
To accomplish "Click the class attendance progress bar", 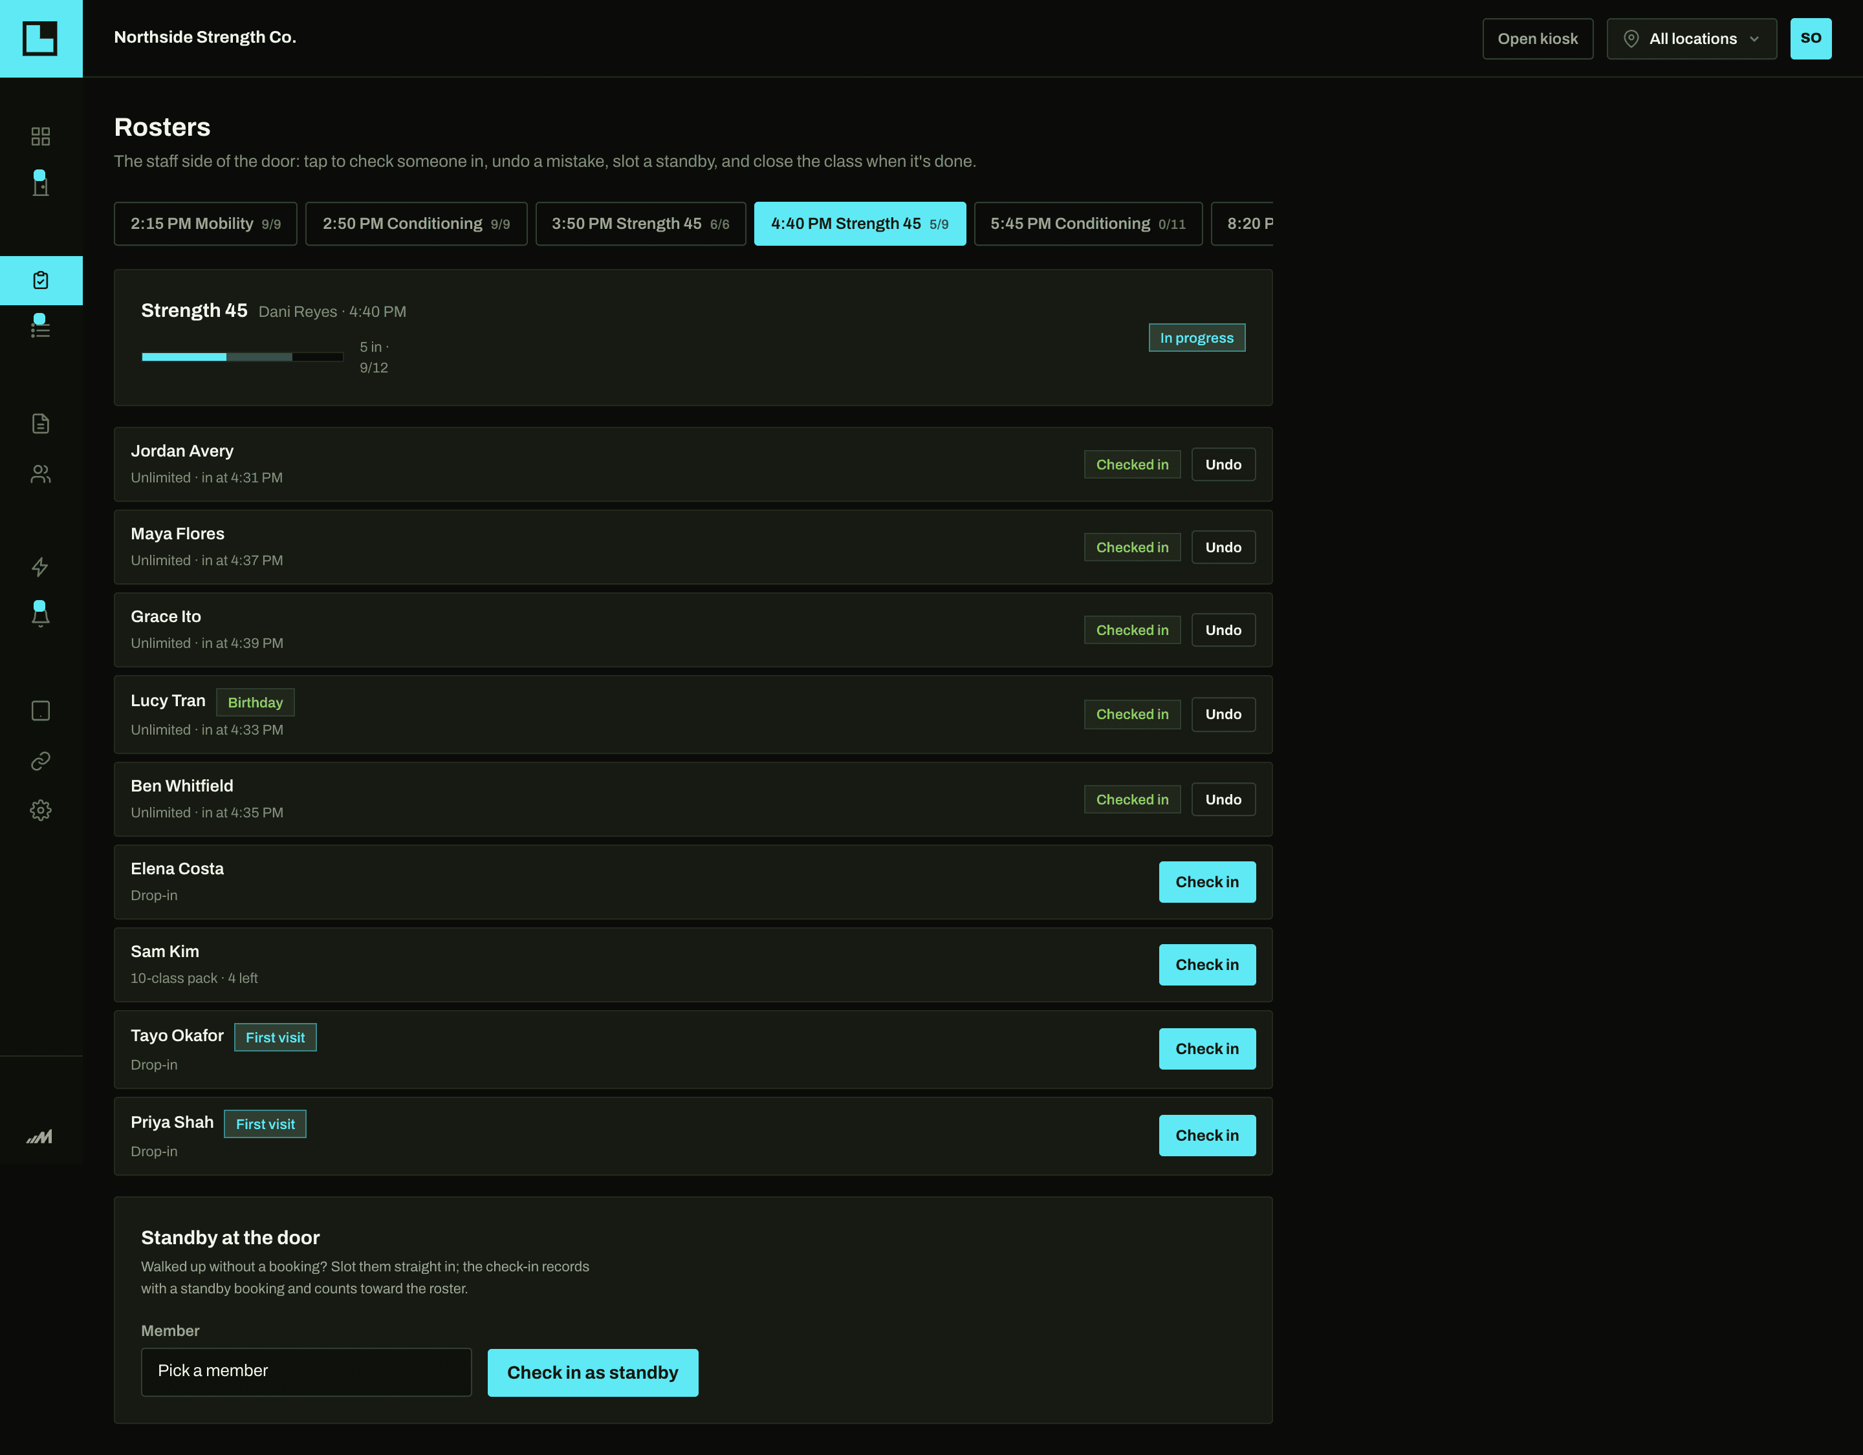I will pos(243,358).
